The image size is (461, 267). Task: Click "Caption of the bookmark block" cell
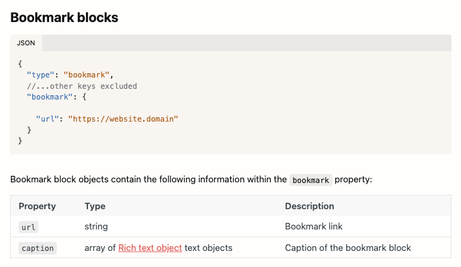pyautogui.click(x=348, y=248)
